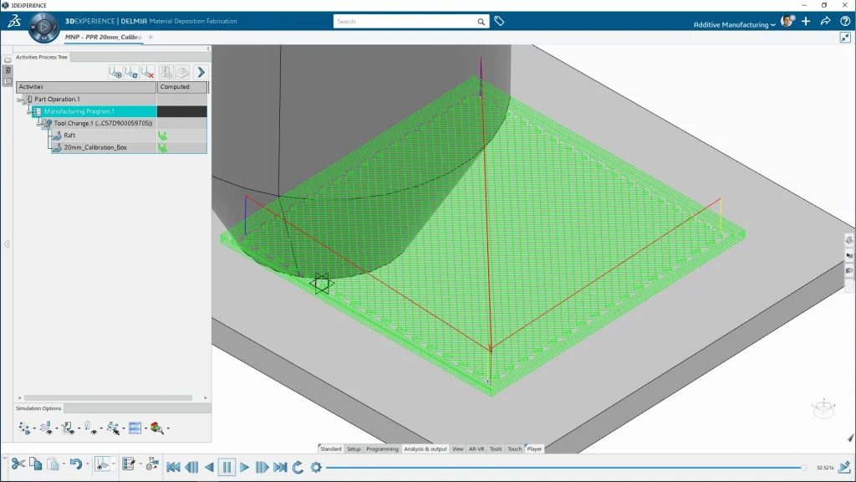The height and width of the screenshot is (482, 856).
Task: Click the Search input field
Action: click(x=405, y=22)
